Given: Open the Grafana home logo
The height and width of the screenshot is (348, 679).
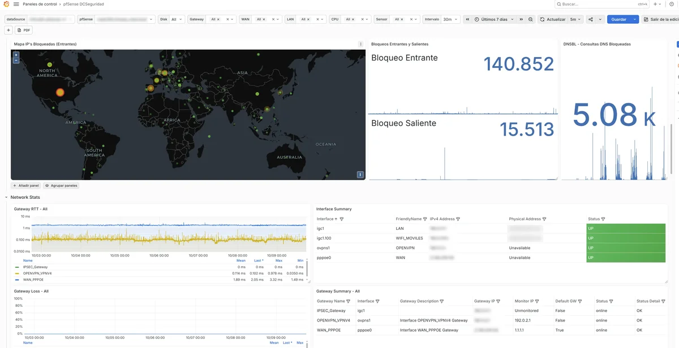Looking at the screenshot, I should [x=6, y=4].
